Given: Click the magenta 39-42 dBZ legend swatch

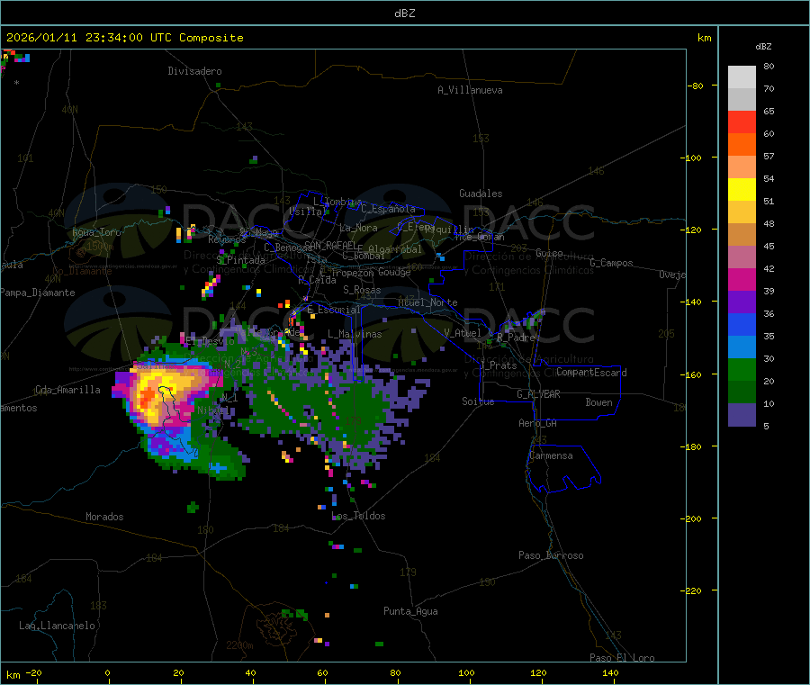Looking at the screenshot, I should pyautogui.click(x=742, y=279).
